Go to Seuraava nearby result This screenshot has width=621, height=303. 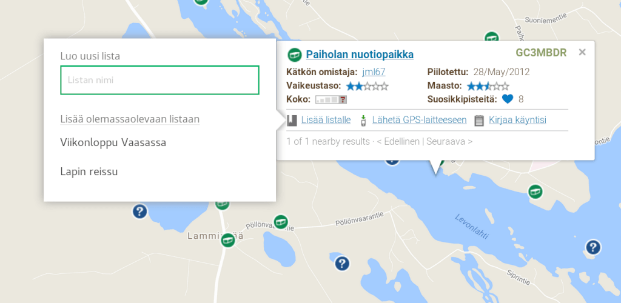point(449,142)
